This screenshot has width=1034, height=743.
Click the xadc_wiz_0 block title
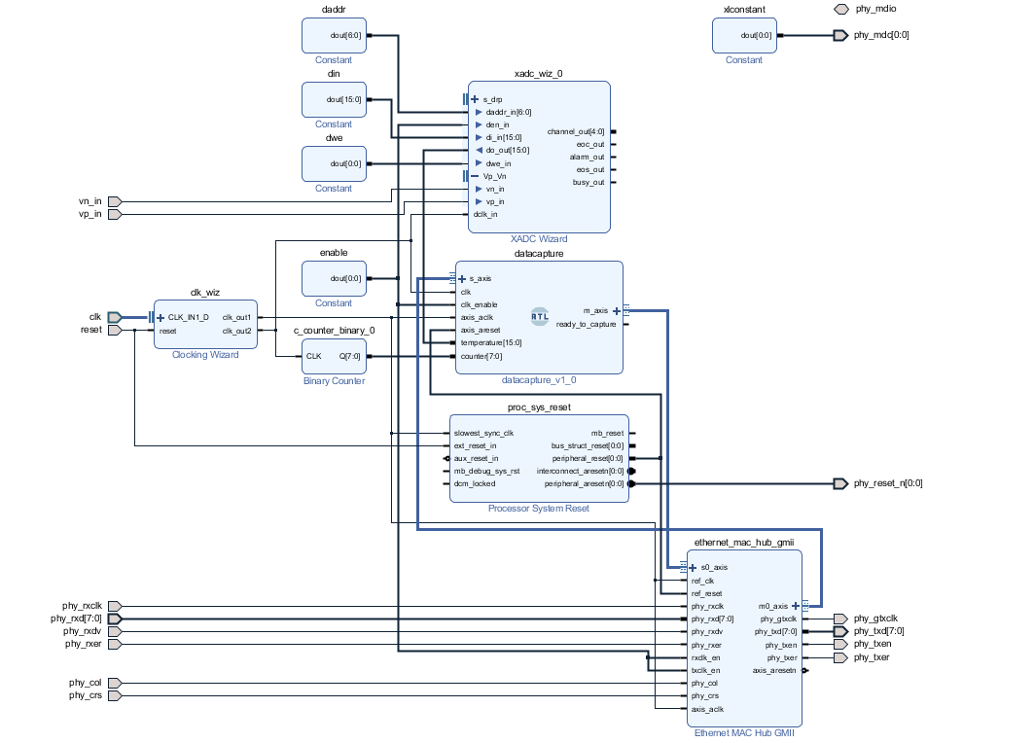(x=538, y=74)
